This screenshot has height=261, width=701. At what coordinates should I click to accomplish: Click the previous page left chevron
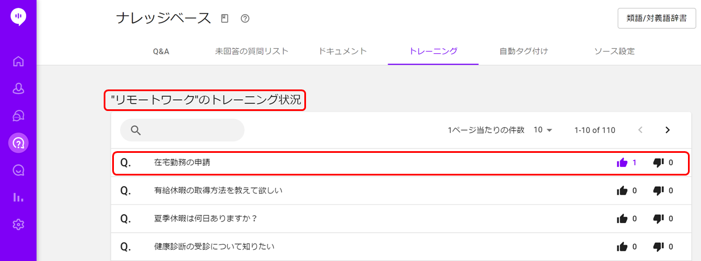click(x=640, y=130)
